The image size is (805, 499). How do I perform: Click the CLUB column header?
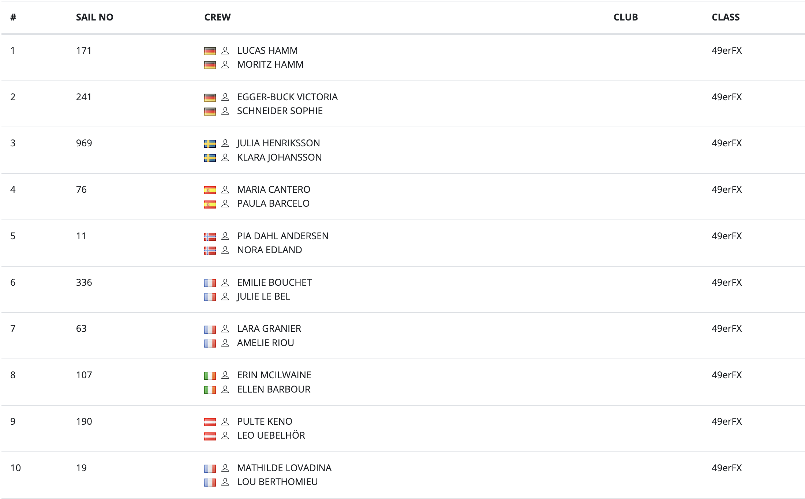pos(625,17)
